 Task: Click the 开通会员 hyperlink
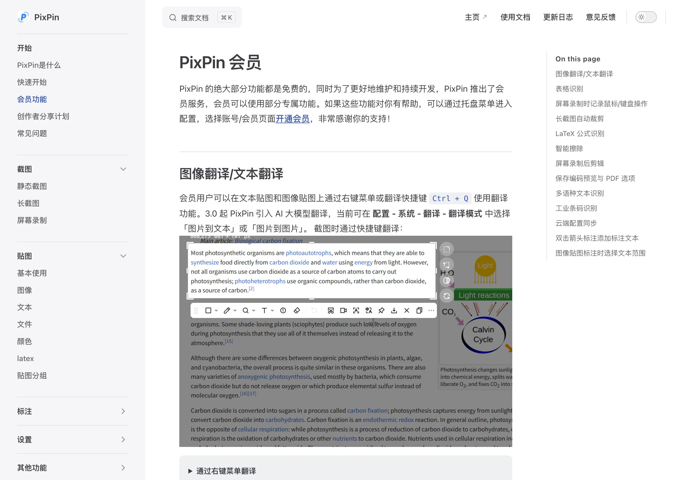click(x=292, y=119)
